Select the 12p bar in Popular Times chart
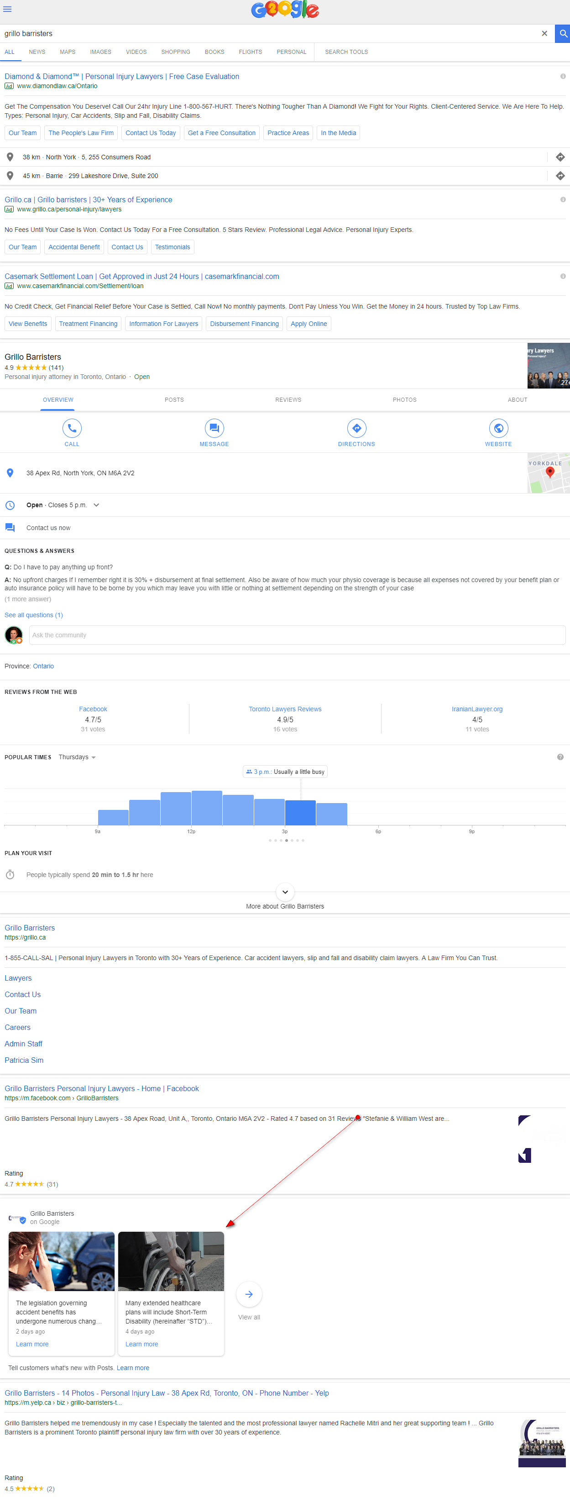Screen dimensions: 570x1497 pyautogui.click(x=207, y=808)
